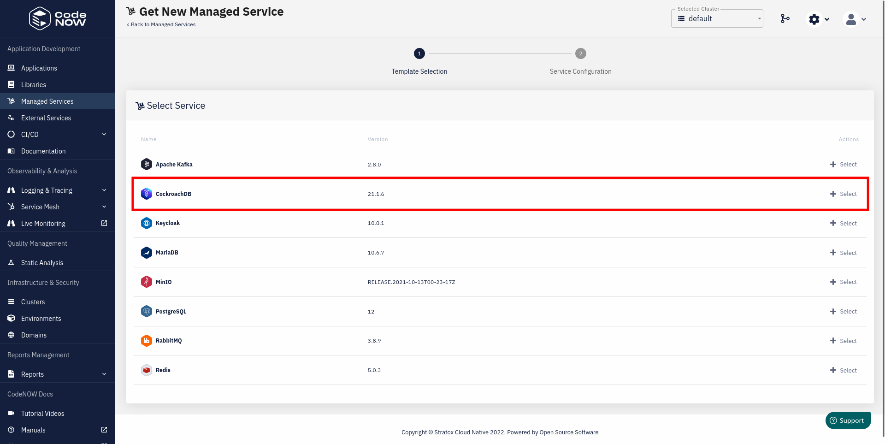The image size is (885, 444).
Task: Go back to Managed Services link
Action: [x=161, y=24]
